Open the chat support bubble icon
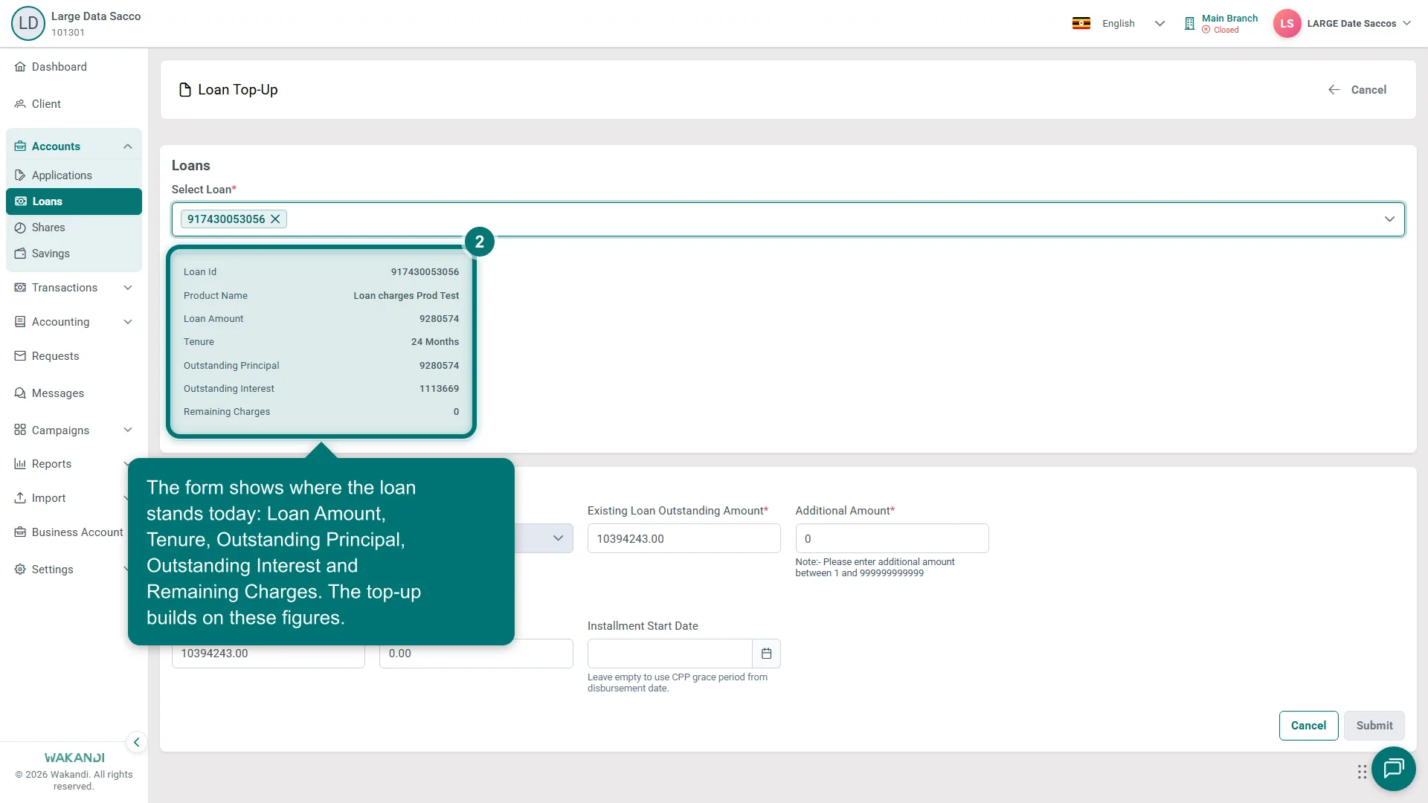This screenshot has width=1428, height=803. (1393, 768)
